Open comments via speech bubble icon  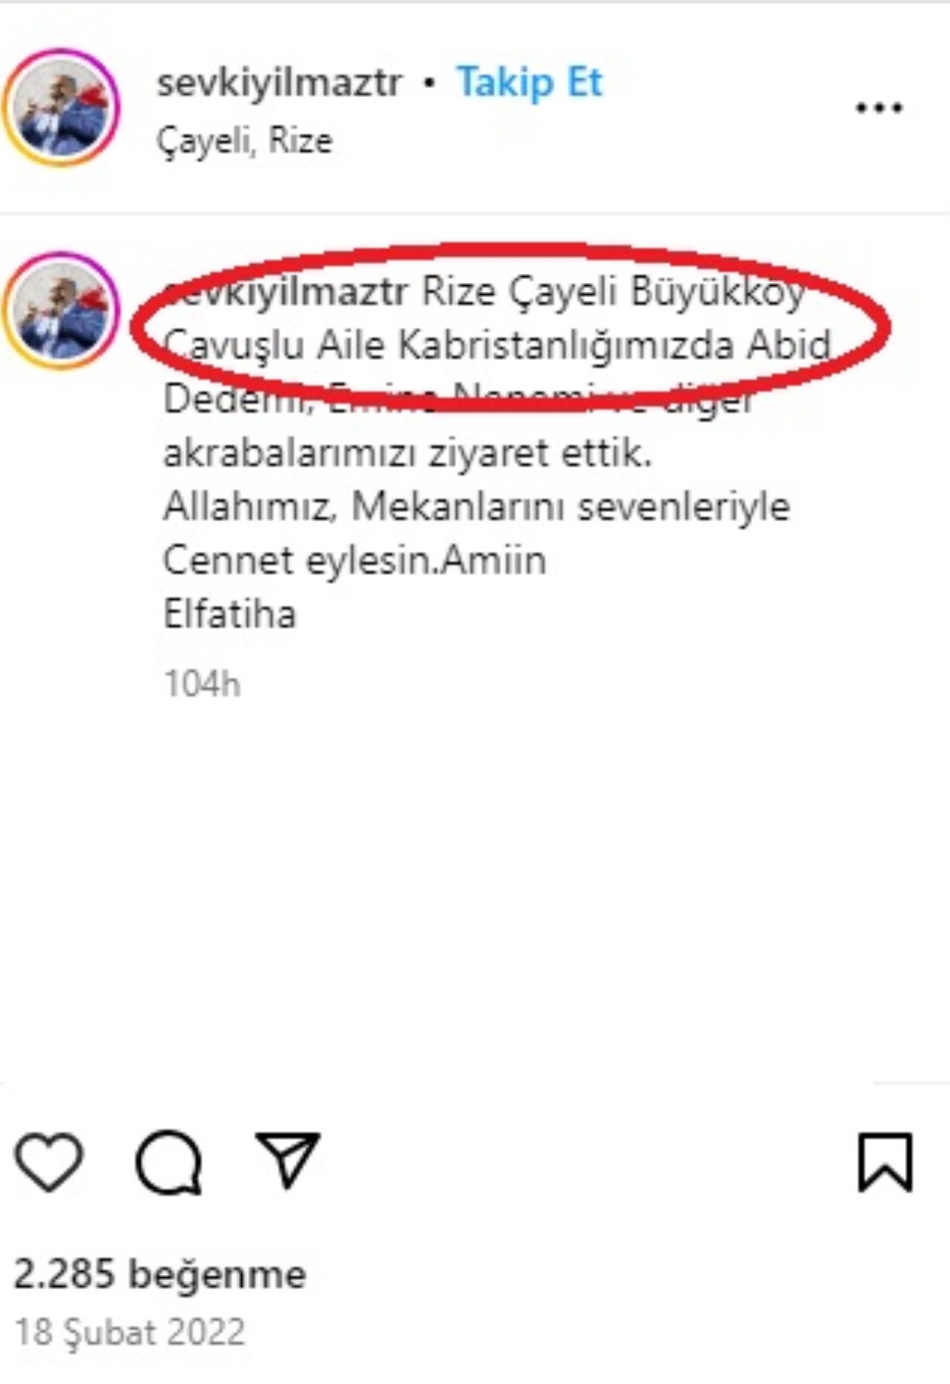pyautogui.click(x=168, y=1163)
